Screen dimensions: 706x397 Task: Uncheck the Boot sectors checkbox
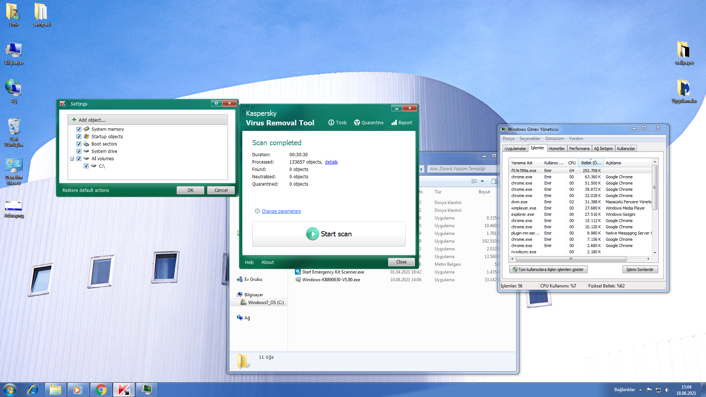pyautogui.click(x=79, y=144)
